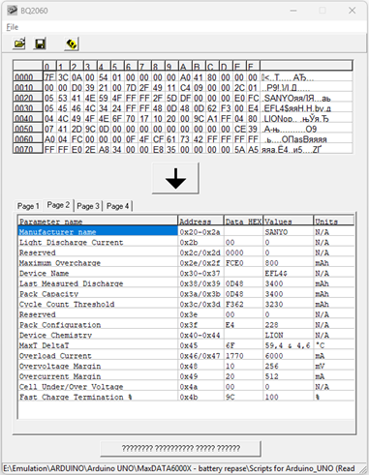Select the Overcurrent Margin row
Screen dimensions: 369x475
click(x=186, y=376)
